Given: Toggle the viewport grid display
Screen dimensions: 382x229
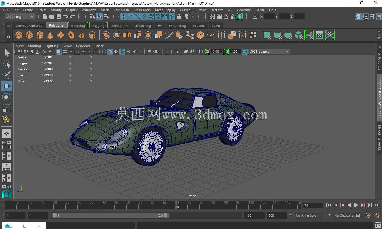Looking at the screenshot, I should point(59,52).
